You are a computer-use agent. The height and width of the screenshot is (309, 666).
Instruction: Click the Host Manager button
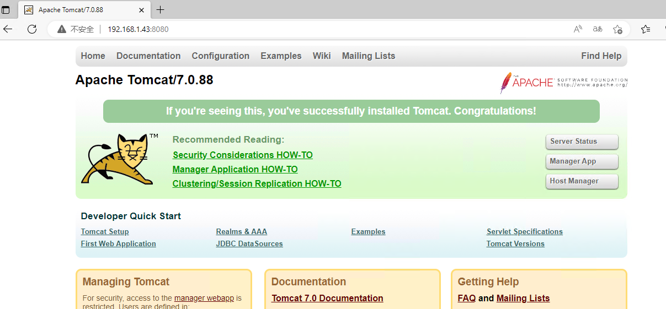pyautogui.click(x=582, y=181)
